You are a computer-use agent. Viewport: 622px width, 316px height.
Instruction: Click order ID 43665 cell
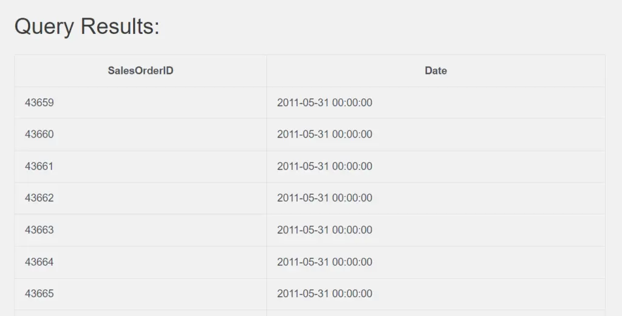pyautogui.click(x=140, y=294)
